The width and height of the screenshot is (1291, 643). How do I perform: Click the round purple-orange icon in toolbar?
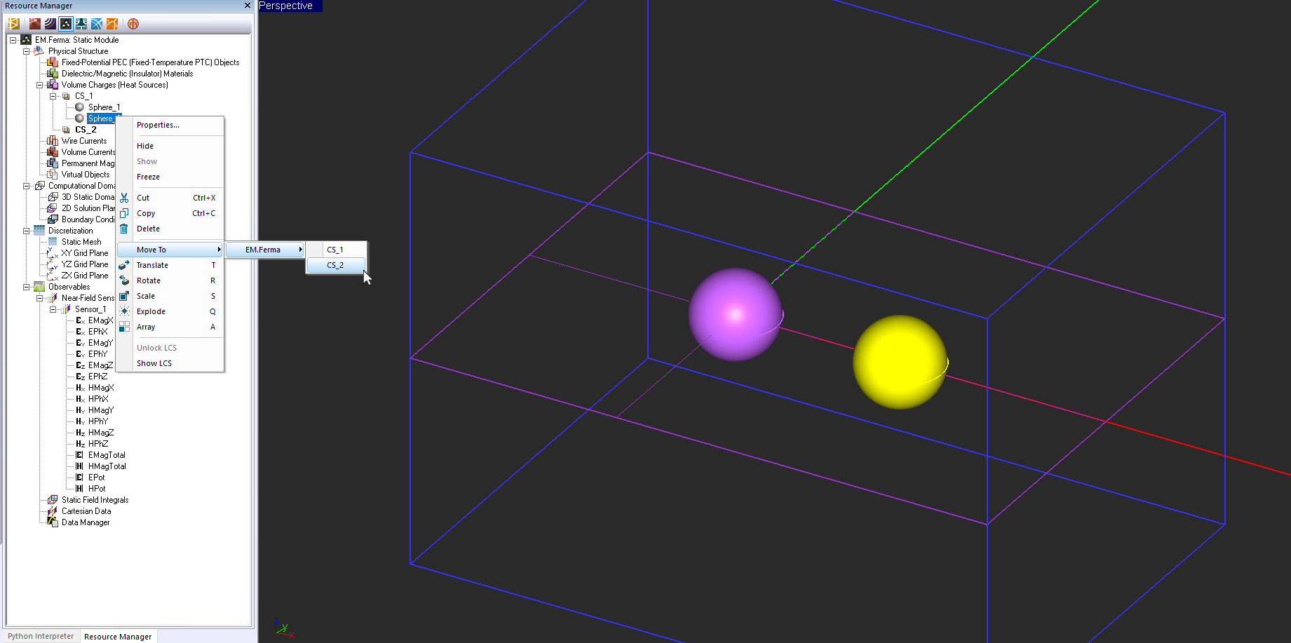[x=133, y=24]
